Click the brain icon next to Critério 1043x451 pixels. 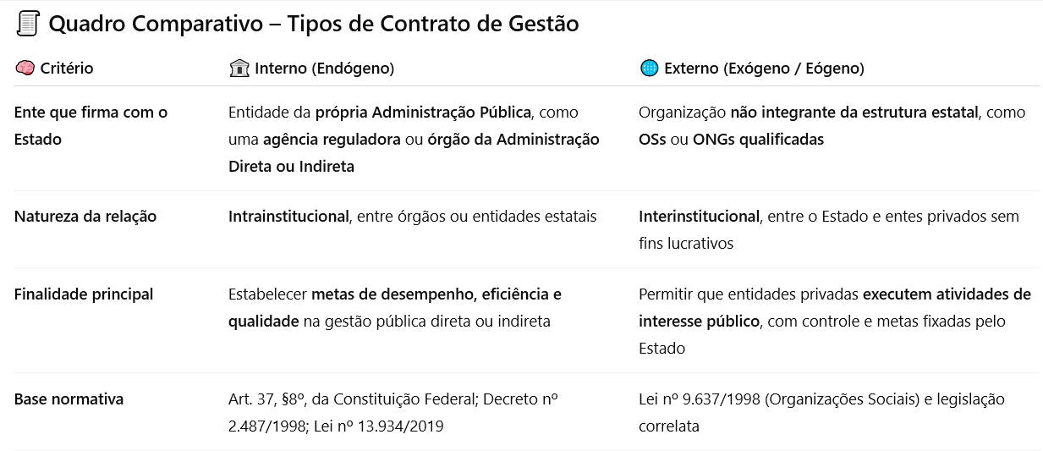(25, 69)
